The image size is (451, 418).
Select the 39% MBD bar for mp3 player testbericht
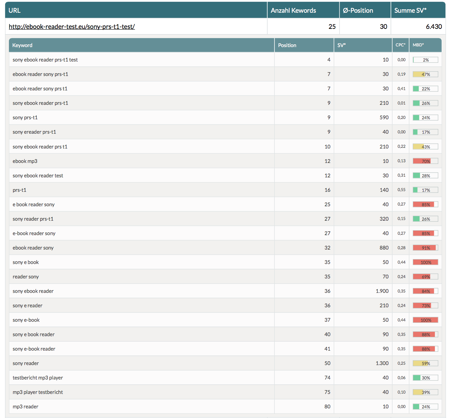coord(426,392)
